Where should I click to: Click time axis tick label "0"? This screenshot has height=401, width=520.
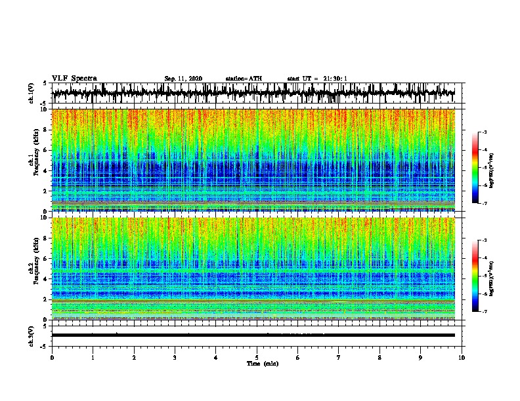click(52, 358)
